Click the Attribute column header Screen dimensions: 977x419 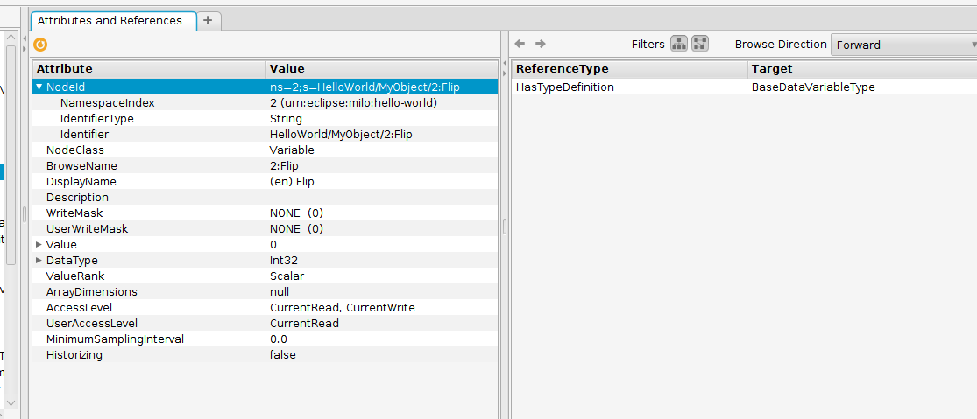149,68
